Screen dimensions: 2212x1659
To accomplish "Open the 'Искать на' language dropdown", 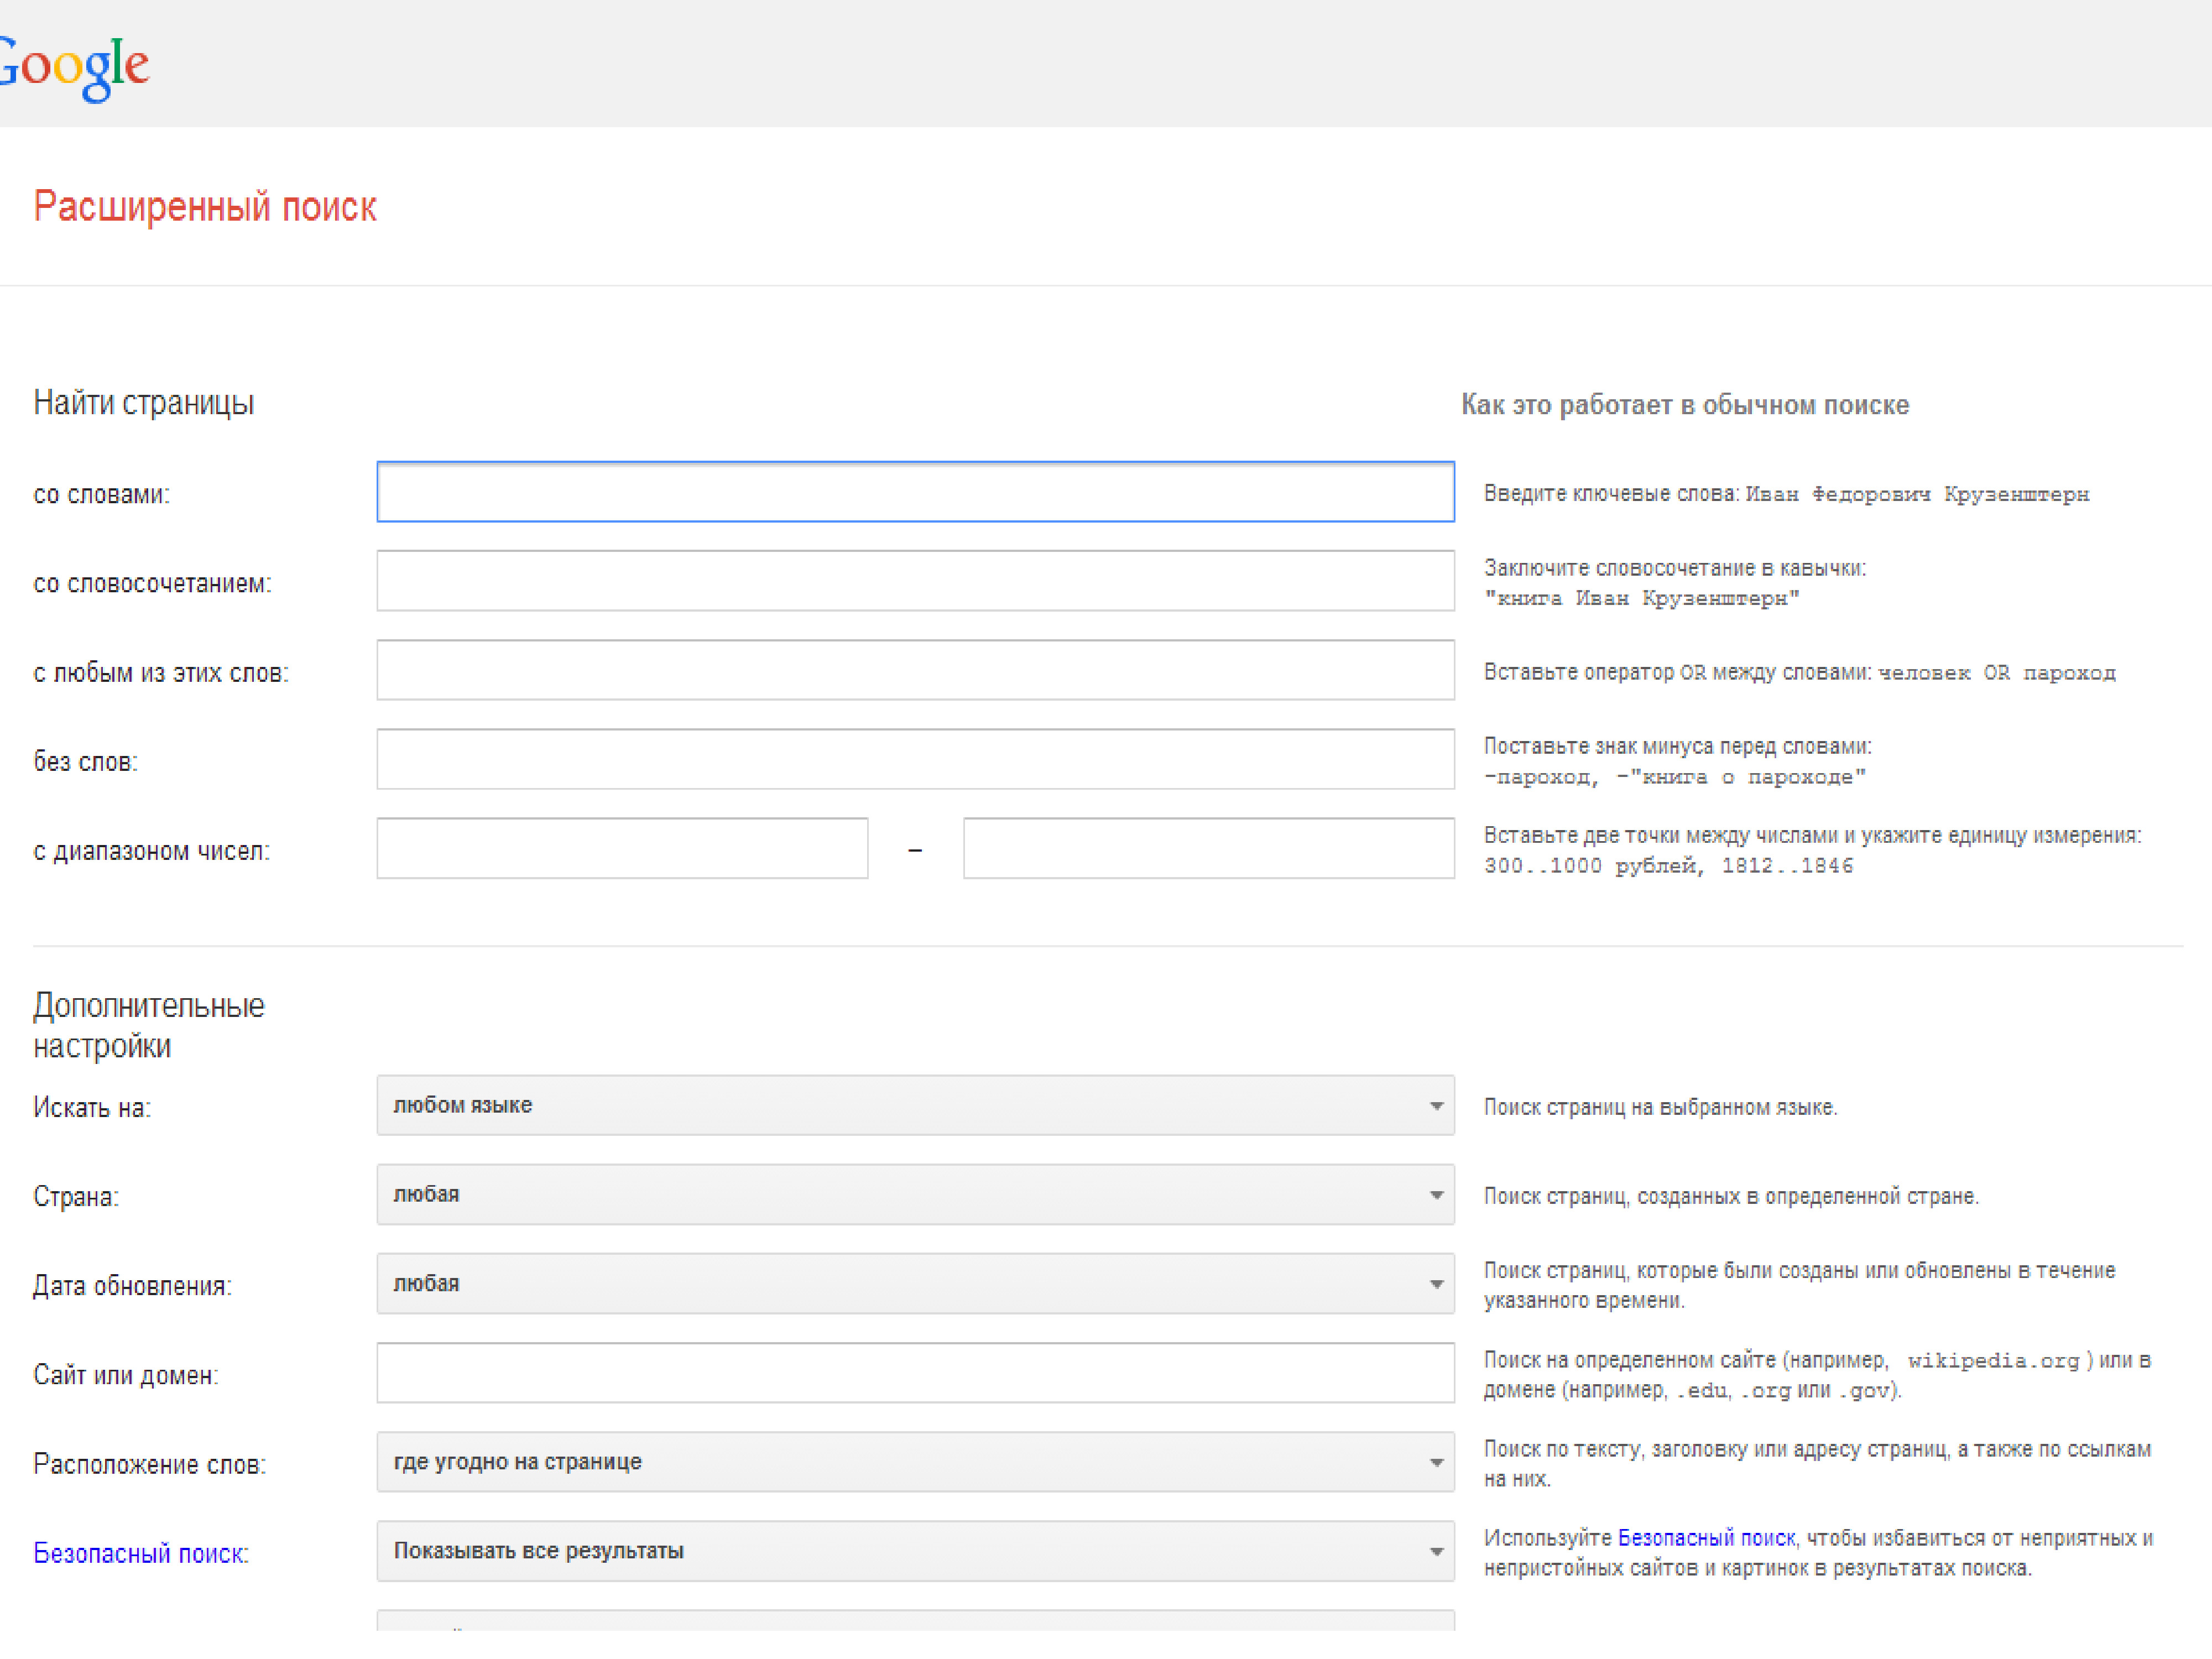I will [x=915, y=1105].
